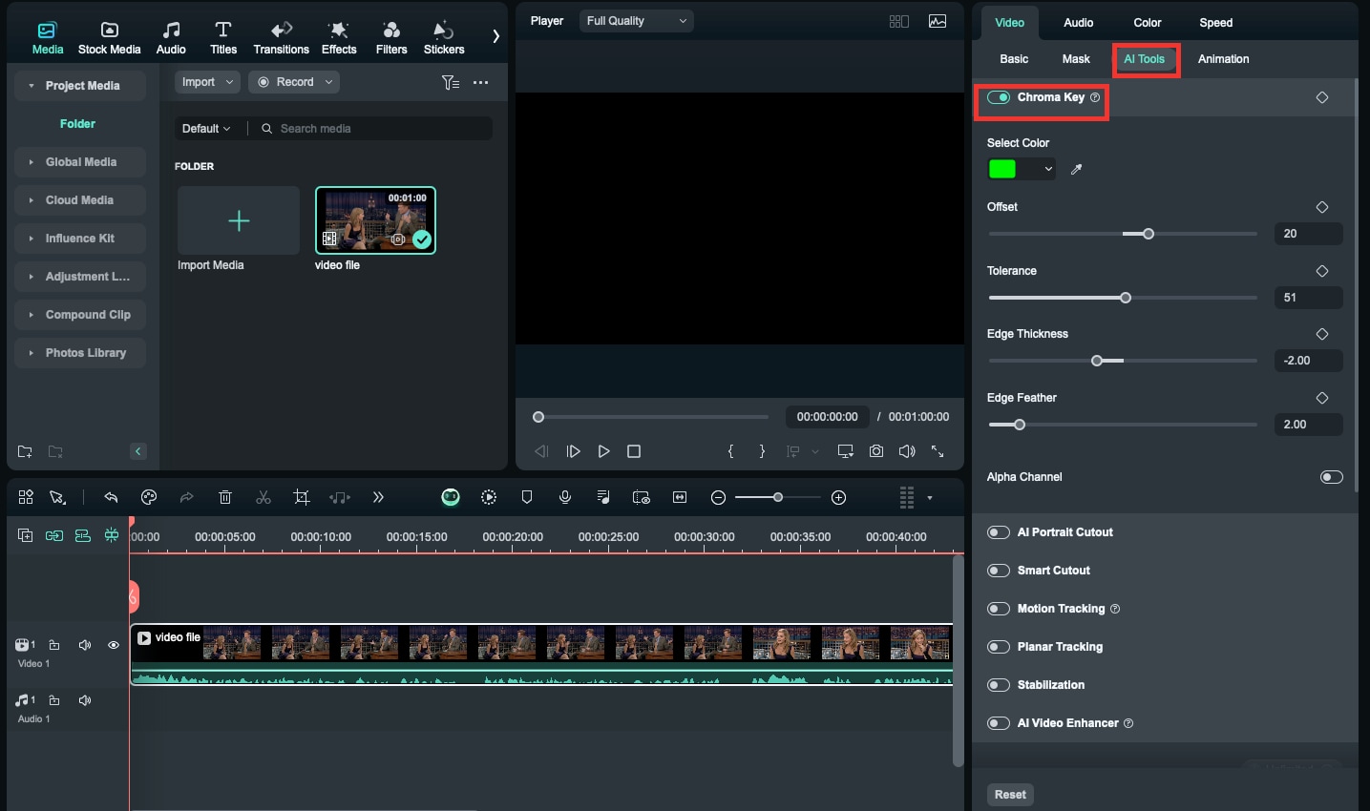Click the Tolerance slider handle
This screenshot has height=811, width=1370.
coord(1126,298)
